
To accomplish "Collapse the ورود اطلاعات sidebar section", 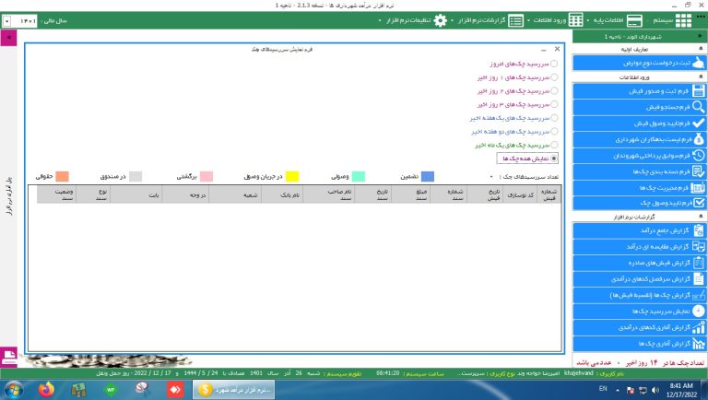I will 702,76.
